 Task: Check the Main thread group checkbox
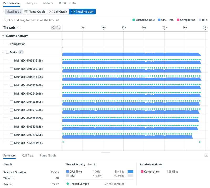pos(8,52)
